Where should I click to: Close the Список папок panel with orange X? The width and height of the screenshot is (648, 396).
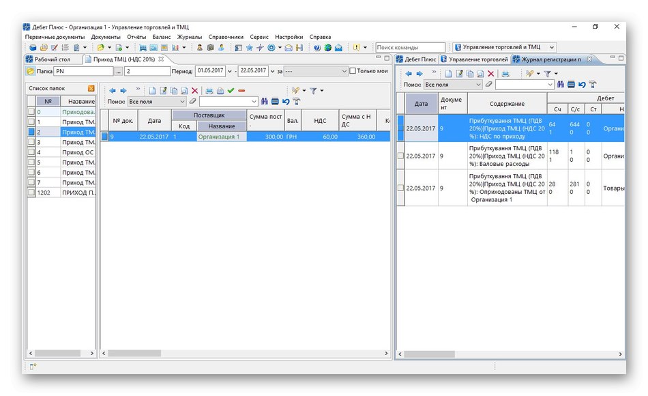[x=91, y=89]
